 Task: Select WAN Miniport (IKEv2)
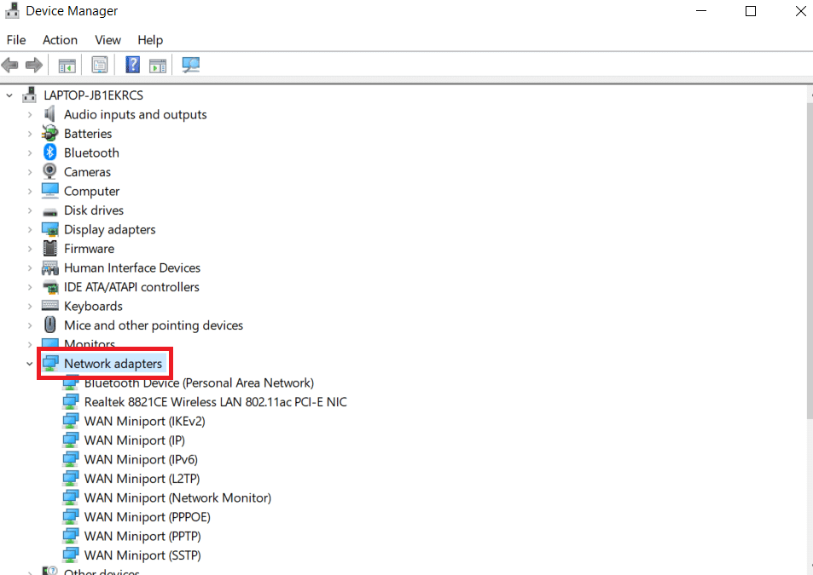(145, 421)
